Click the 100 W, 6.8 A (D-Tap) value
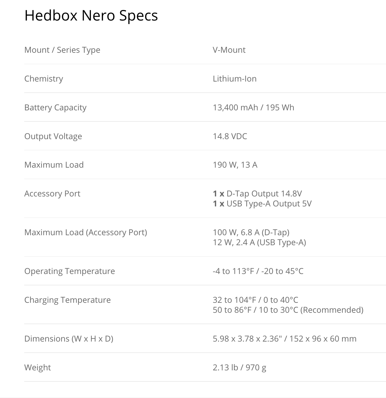 point(251,232)
